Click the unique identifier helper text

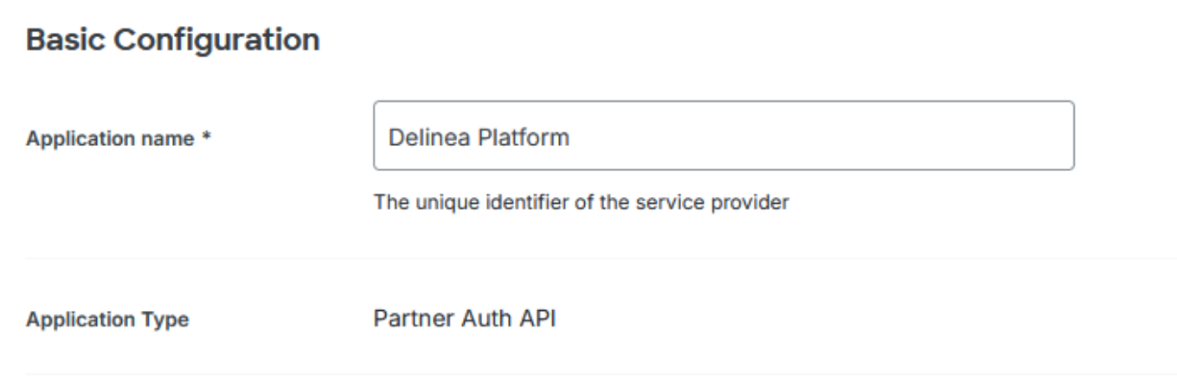(x=581, y=206)
